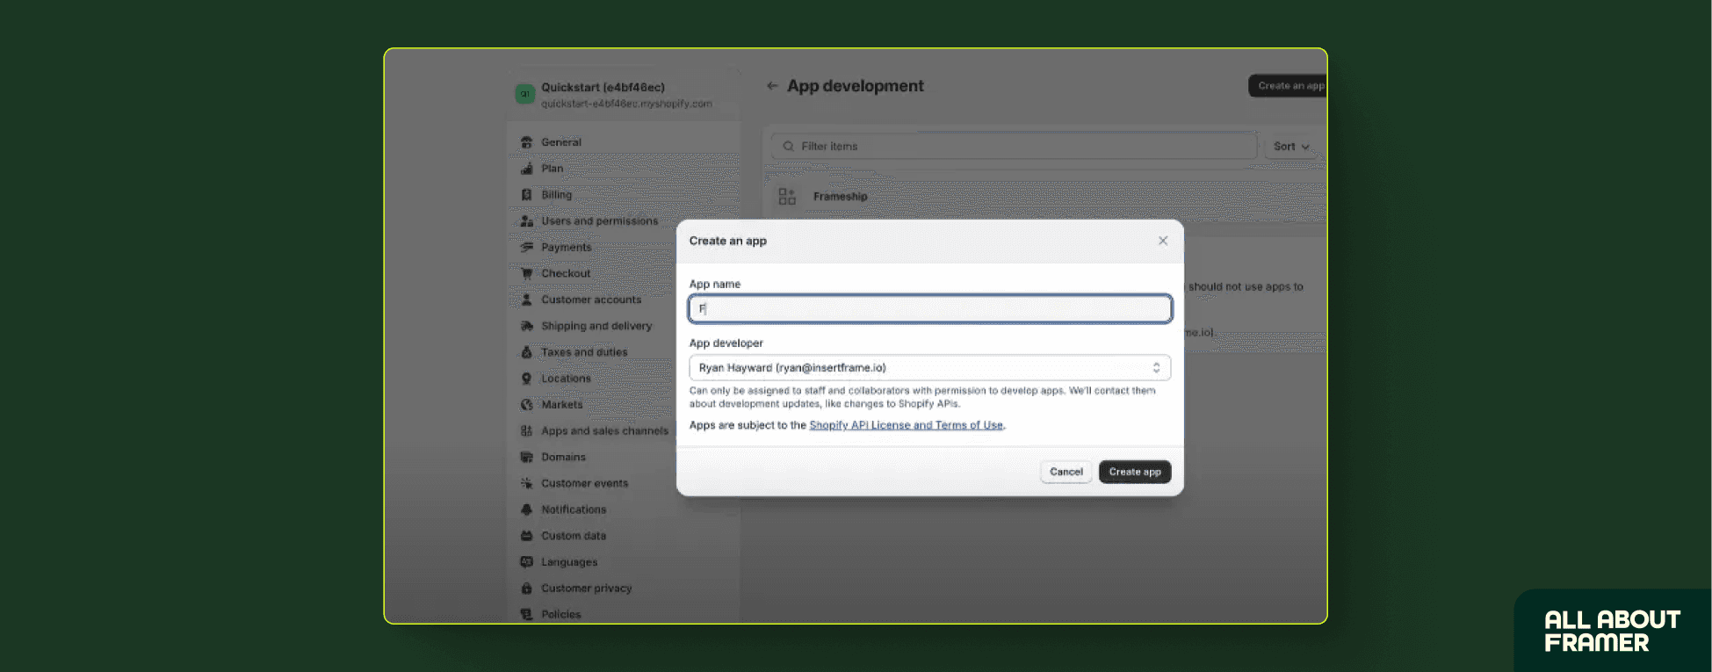Click the Quickstart store avatar icon

525,94
